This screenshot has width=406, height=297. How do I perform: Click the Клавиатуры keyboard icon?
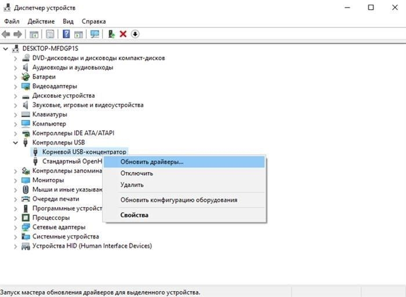(26, 114)
